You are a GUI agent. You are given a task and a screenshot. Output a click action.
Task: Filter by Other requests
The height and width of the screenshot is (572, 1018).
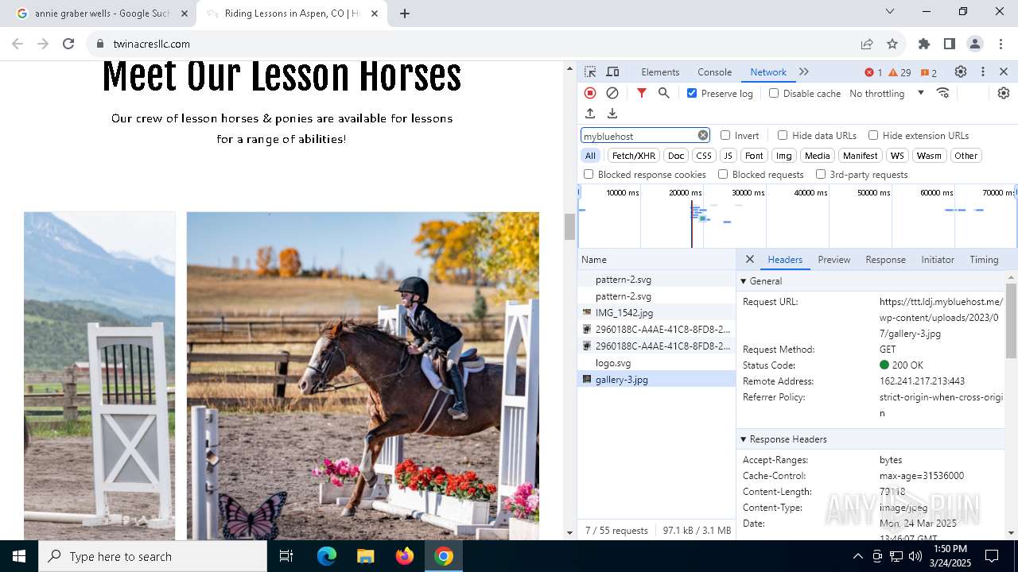[x=966, y=156]
